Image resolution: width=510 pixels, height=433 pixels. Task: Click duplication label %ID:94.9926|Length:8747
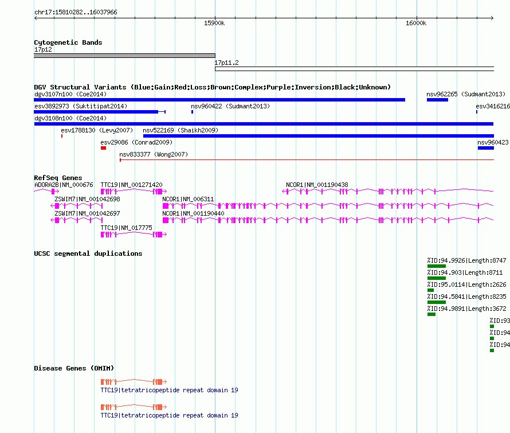(466, 260)
